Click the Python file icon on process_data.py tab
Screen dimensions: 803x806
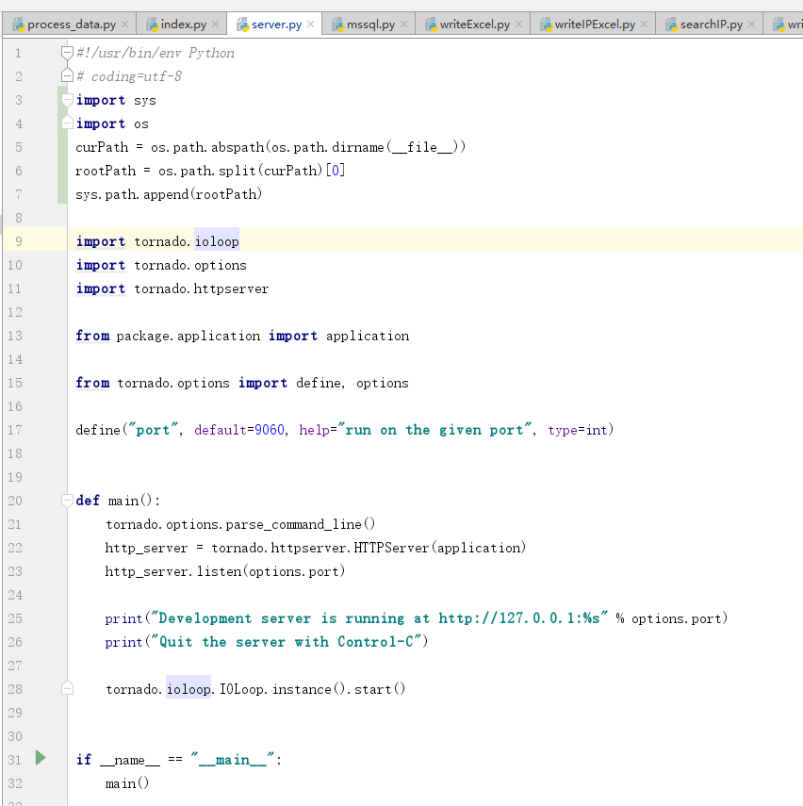19,25
